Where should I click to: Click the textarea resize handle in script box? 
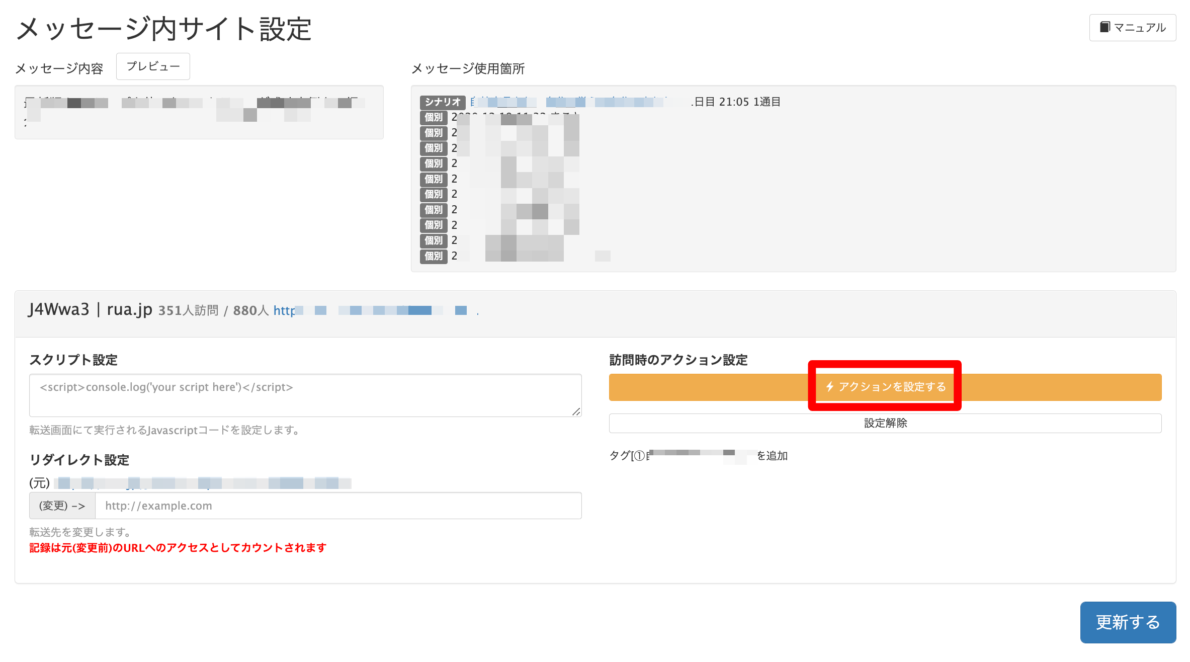pyautogui.click(x=576, y=411)
